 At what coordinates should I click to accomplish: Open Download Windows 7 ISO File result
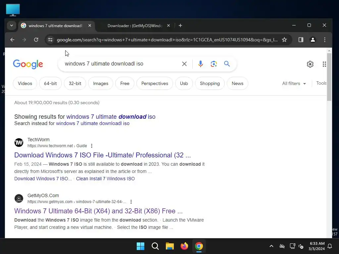coord(103,155)
